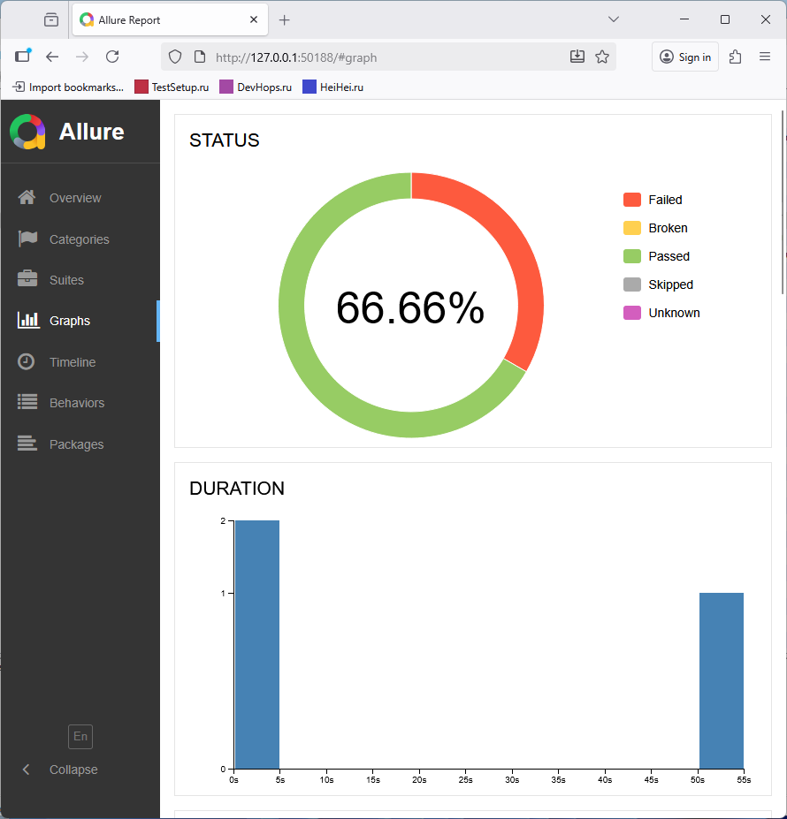The image size is (787, 819).
Task: Click the Suites briefcase icon
Action: click(x=27, y=279)
